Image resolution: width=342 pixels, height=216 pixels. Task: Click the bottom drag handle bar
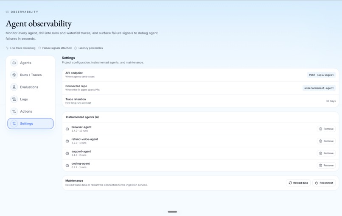coord(172,212)
